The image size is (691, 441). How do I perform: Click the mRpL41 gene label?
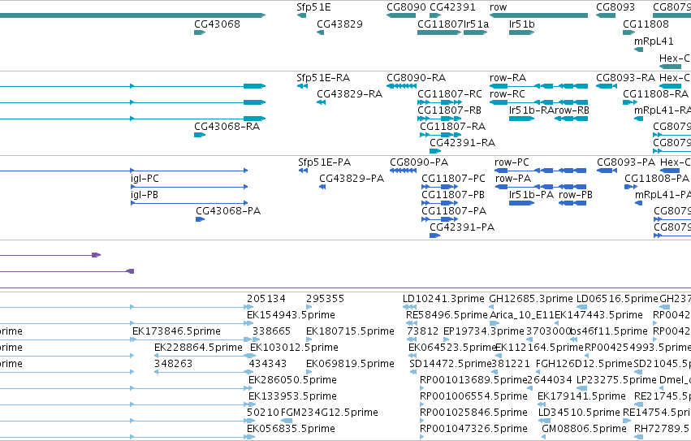tap(654, 41)
